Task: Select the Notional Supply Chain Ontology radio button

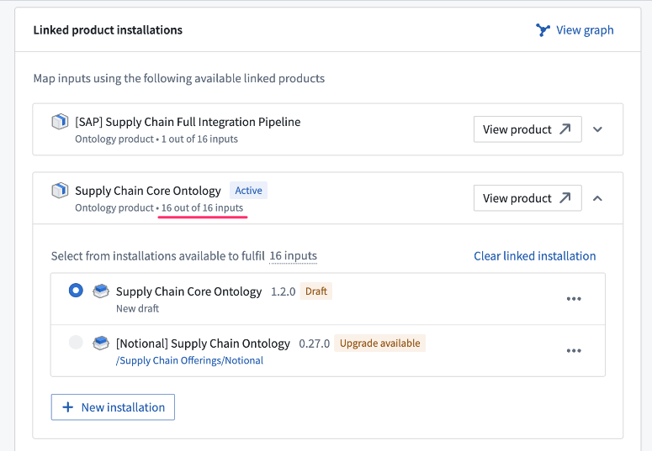Action: click(x=76, y=342)
